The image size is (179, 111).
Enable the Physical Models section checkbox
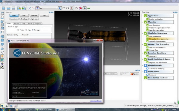(145, 65)
